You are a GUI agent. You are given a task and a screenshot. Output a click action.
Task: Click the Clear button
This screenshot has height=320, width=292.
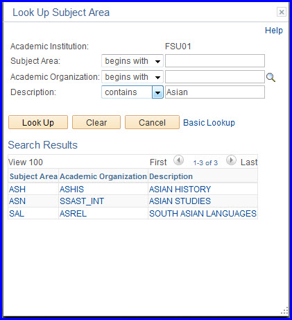point(96,122)
